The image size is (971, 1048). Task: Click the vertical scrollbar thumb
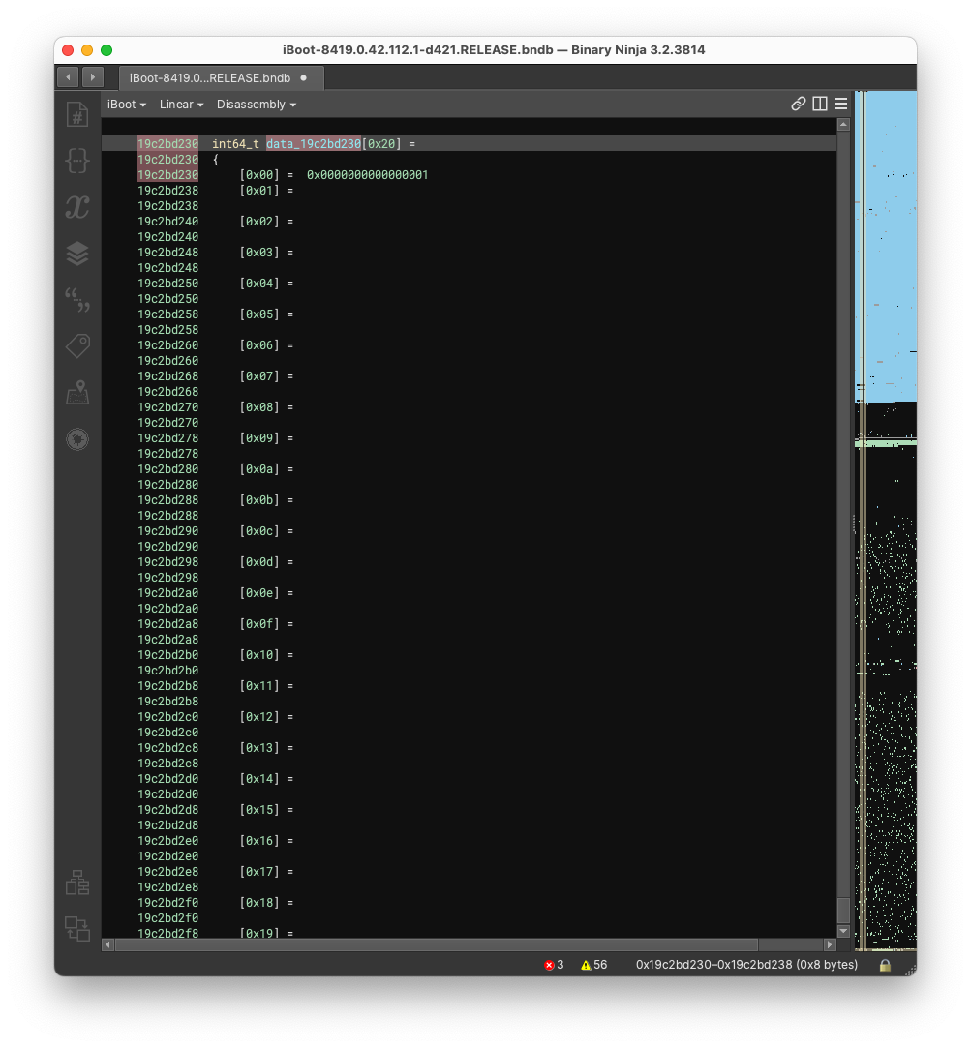[x=843, y=910]
